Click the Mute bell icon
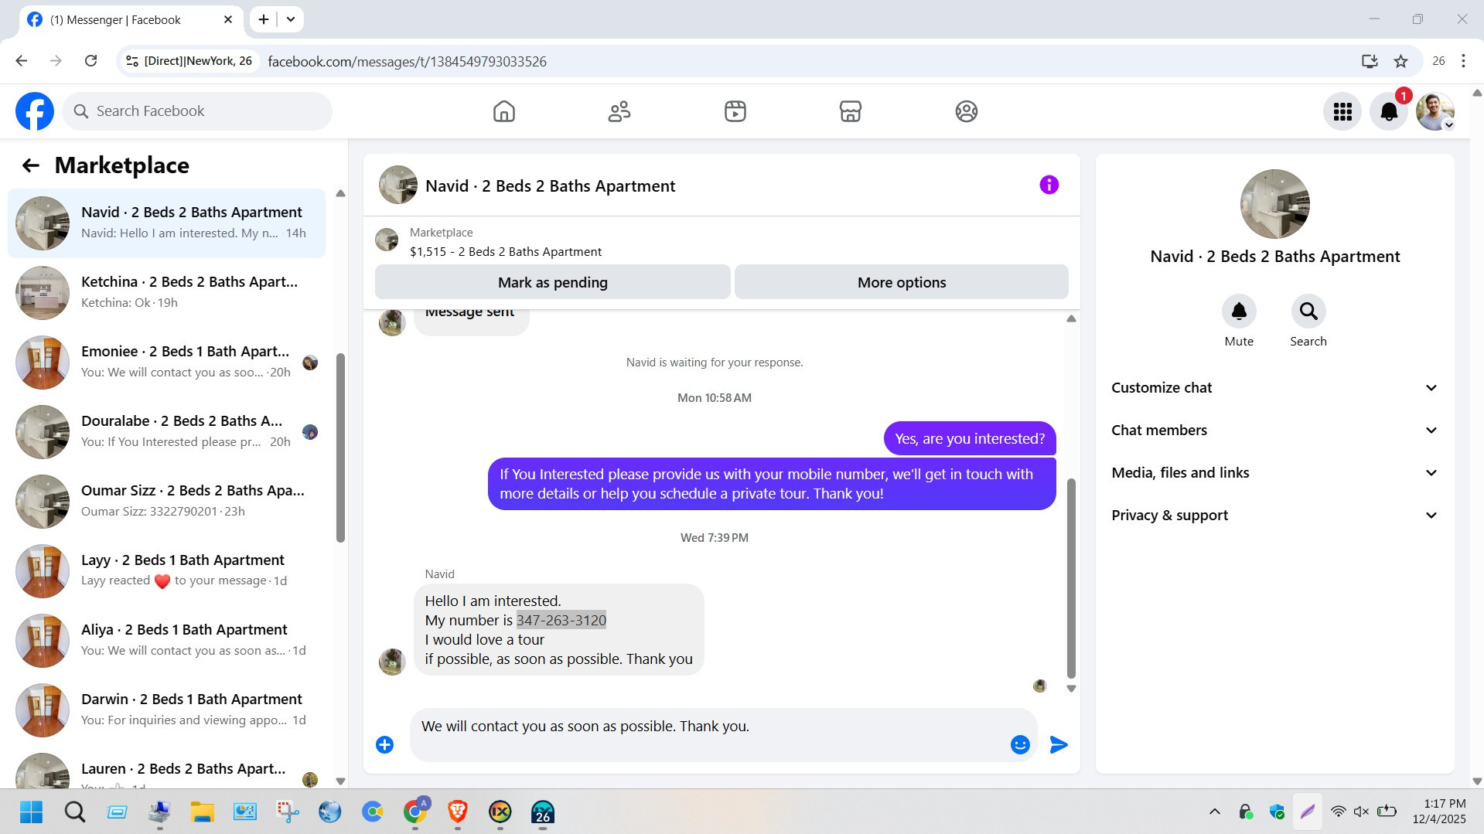Screen dimensions: 1484x834 [1239, 311]
